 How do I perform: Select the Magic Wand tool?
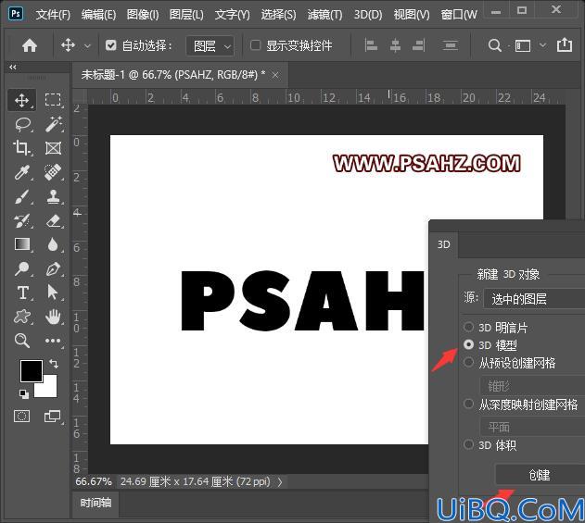(53, 124)
